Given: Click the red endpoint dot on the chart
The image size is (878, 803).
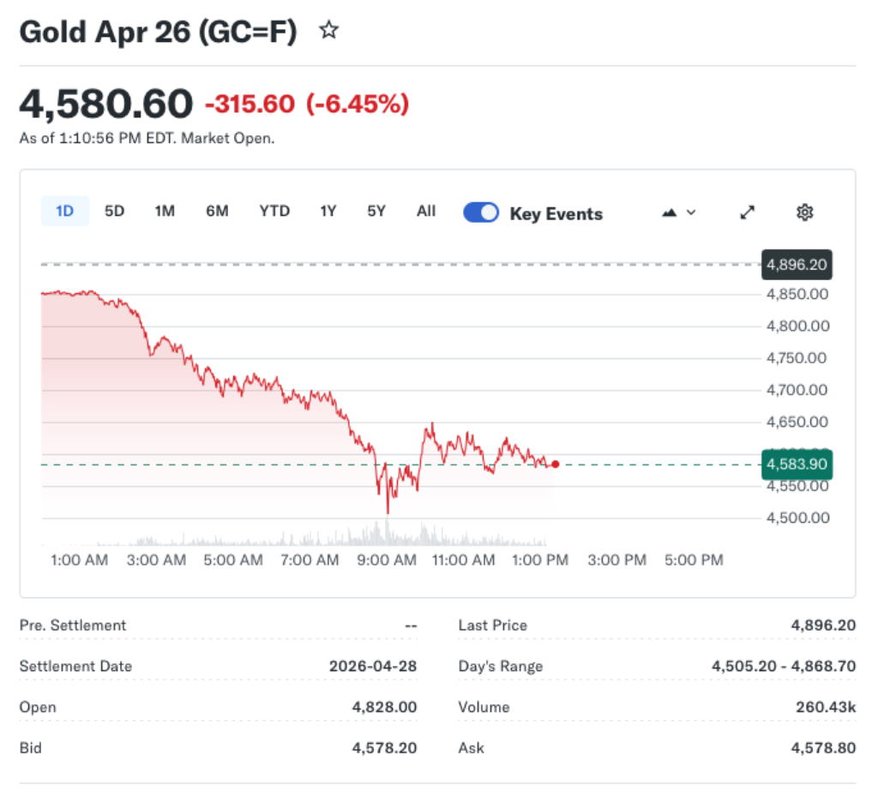Looking at the screenshot, I should 555,464.
